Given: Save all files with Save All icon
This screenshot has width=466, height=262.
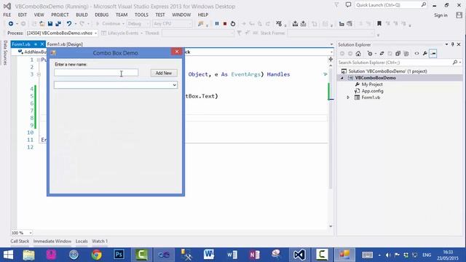Looking at the screenshot, I should pos(58,24).
